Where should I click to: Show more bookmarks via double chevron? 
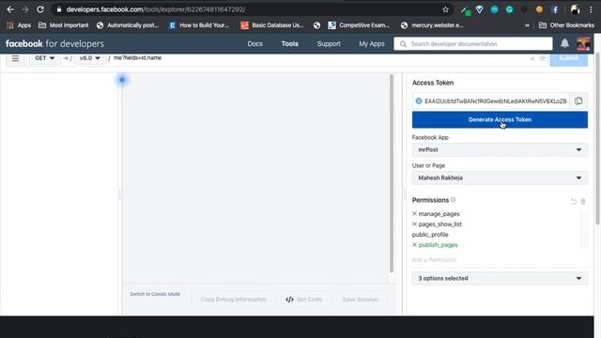527,25
